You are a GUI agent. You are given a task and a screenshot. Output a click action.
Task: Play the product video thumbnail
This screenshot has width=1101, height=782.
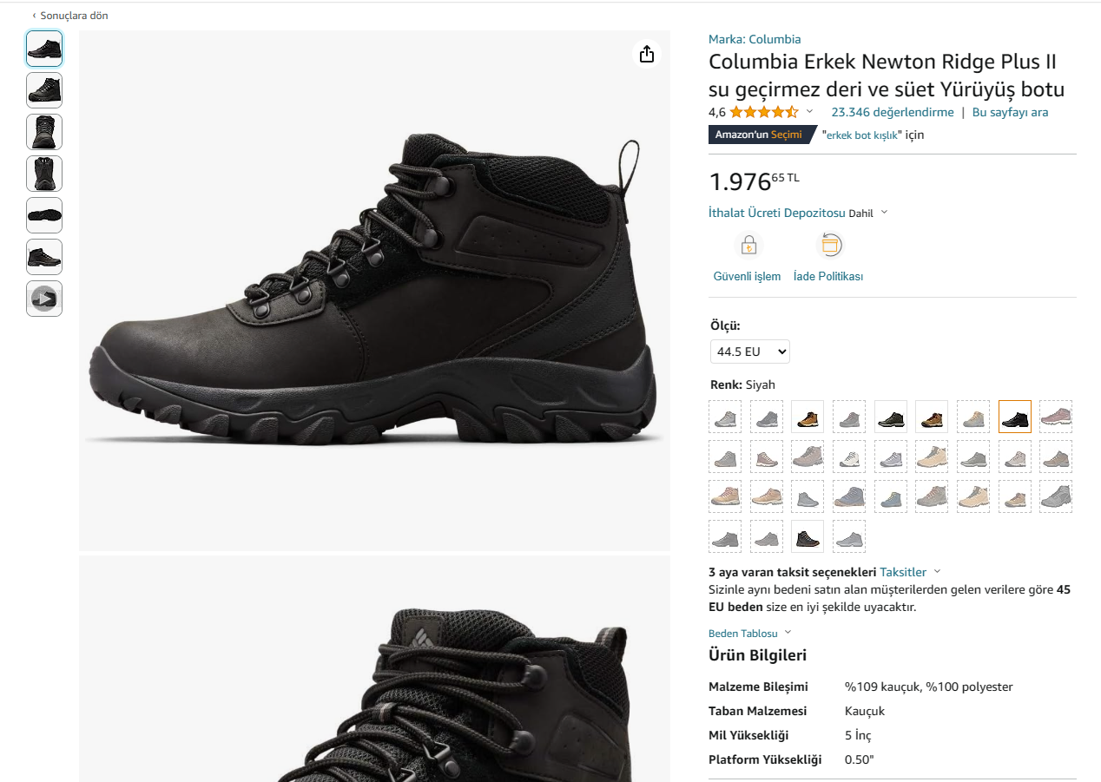tap(44, 299)
